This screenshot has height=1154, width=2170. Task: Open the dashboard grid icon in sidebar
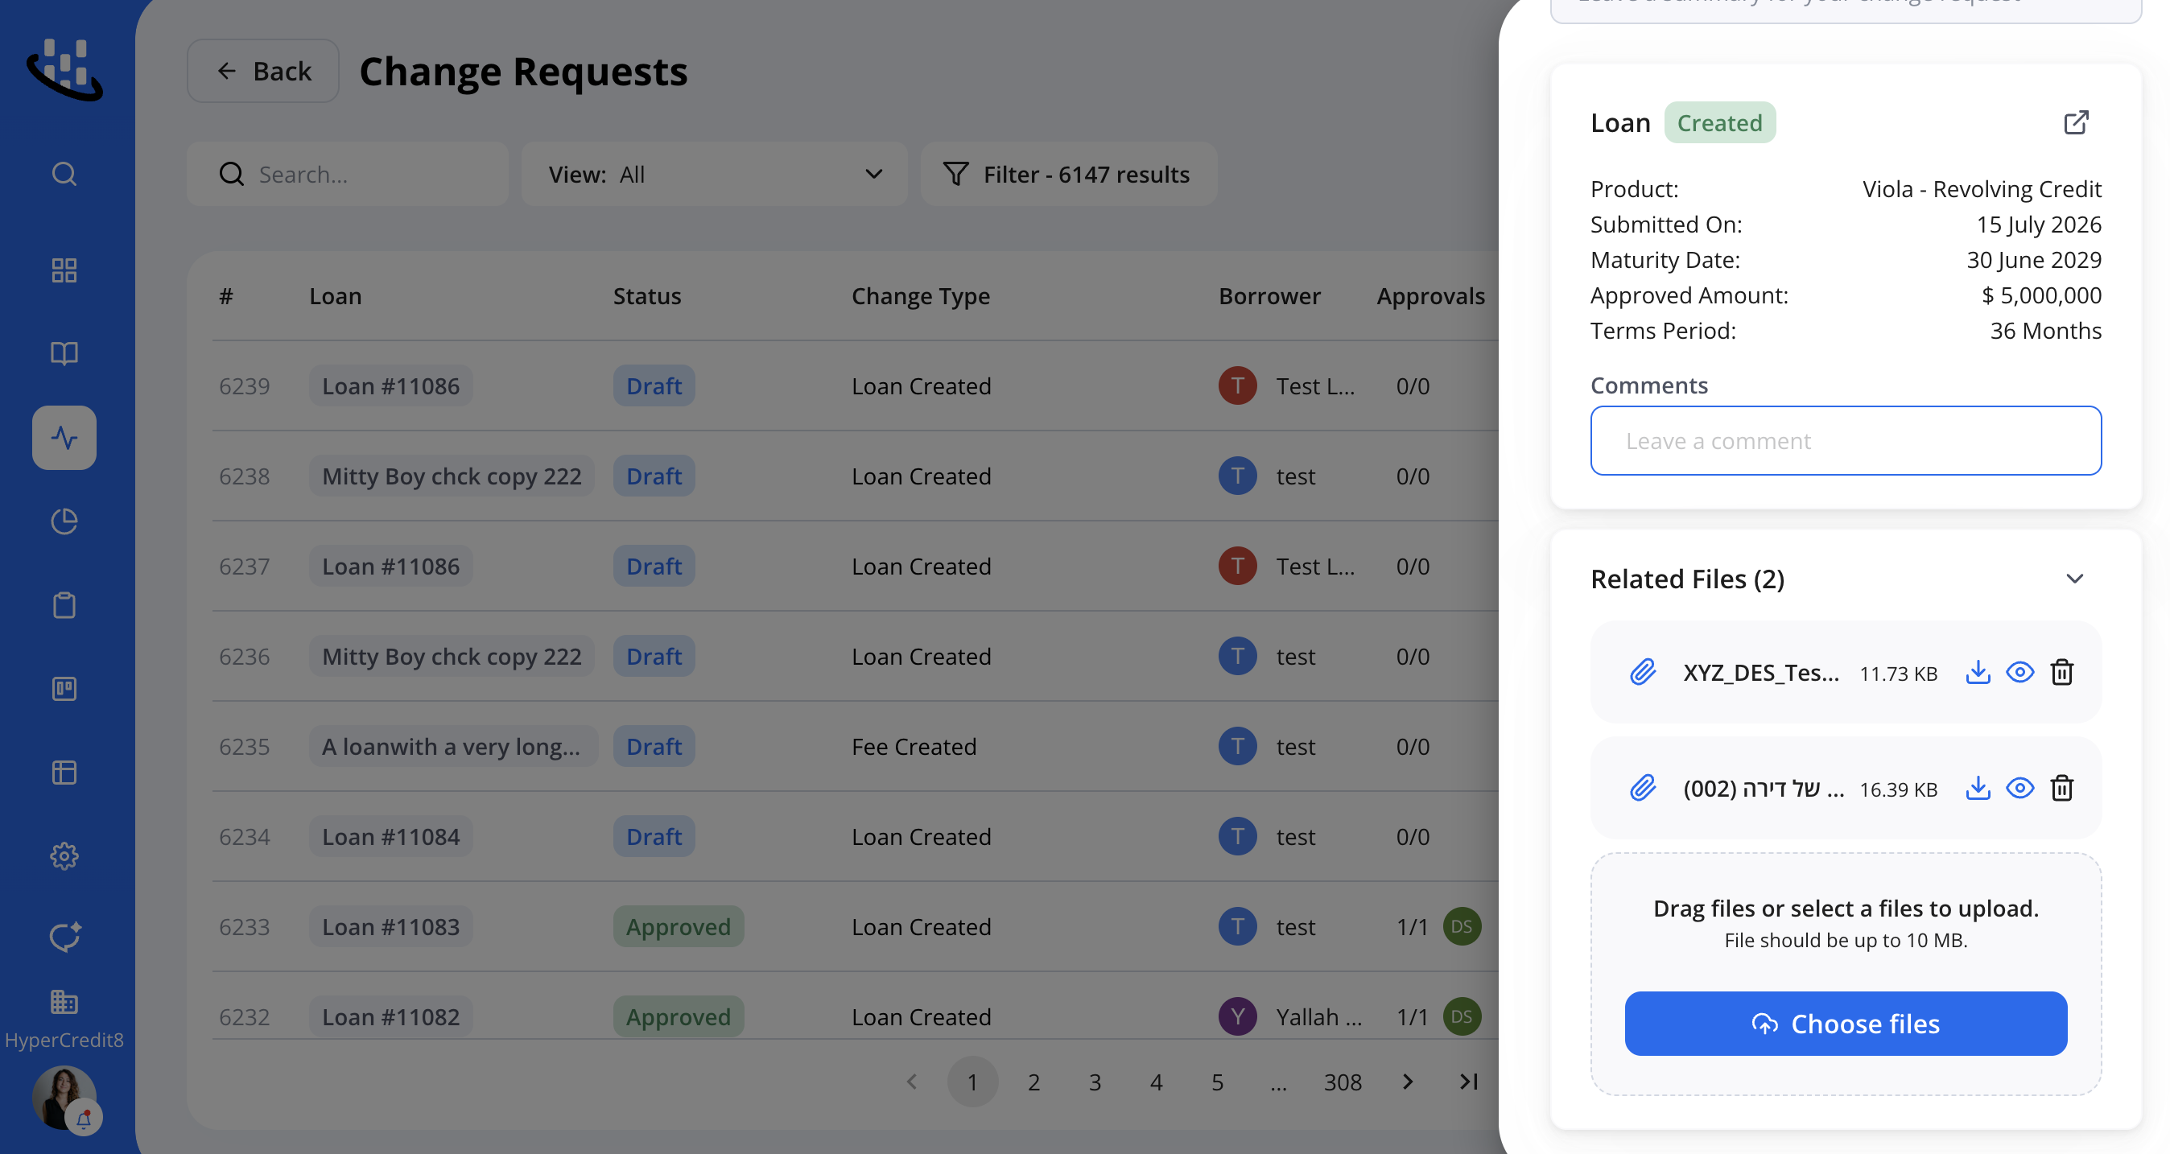tap(64, 270)
